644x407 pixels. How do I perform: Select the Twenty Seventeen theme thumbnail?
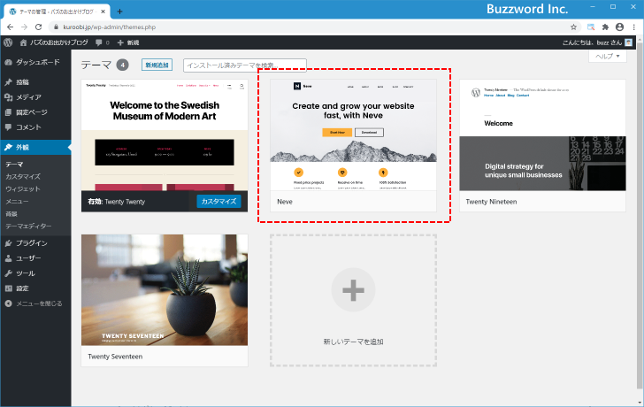click(x=165, y=290)
